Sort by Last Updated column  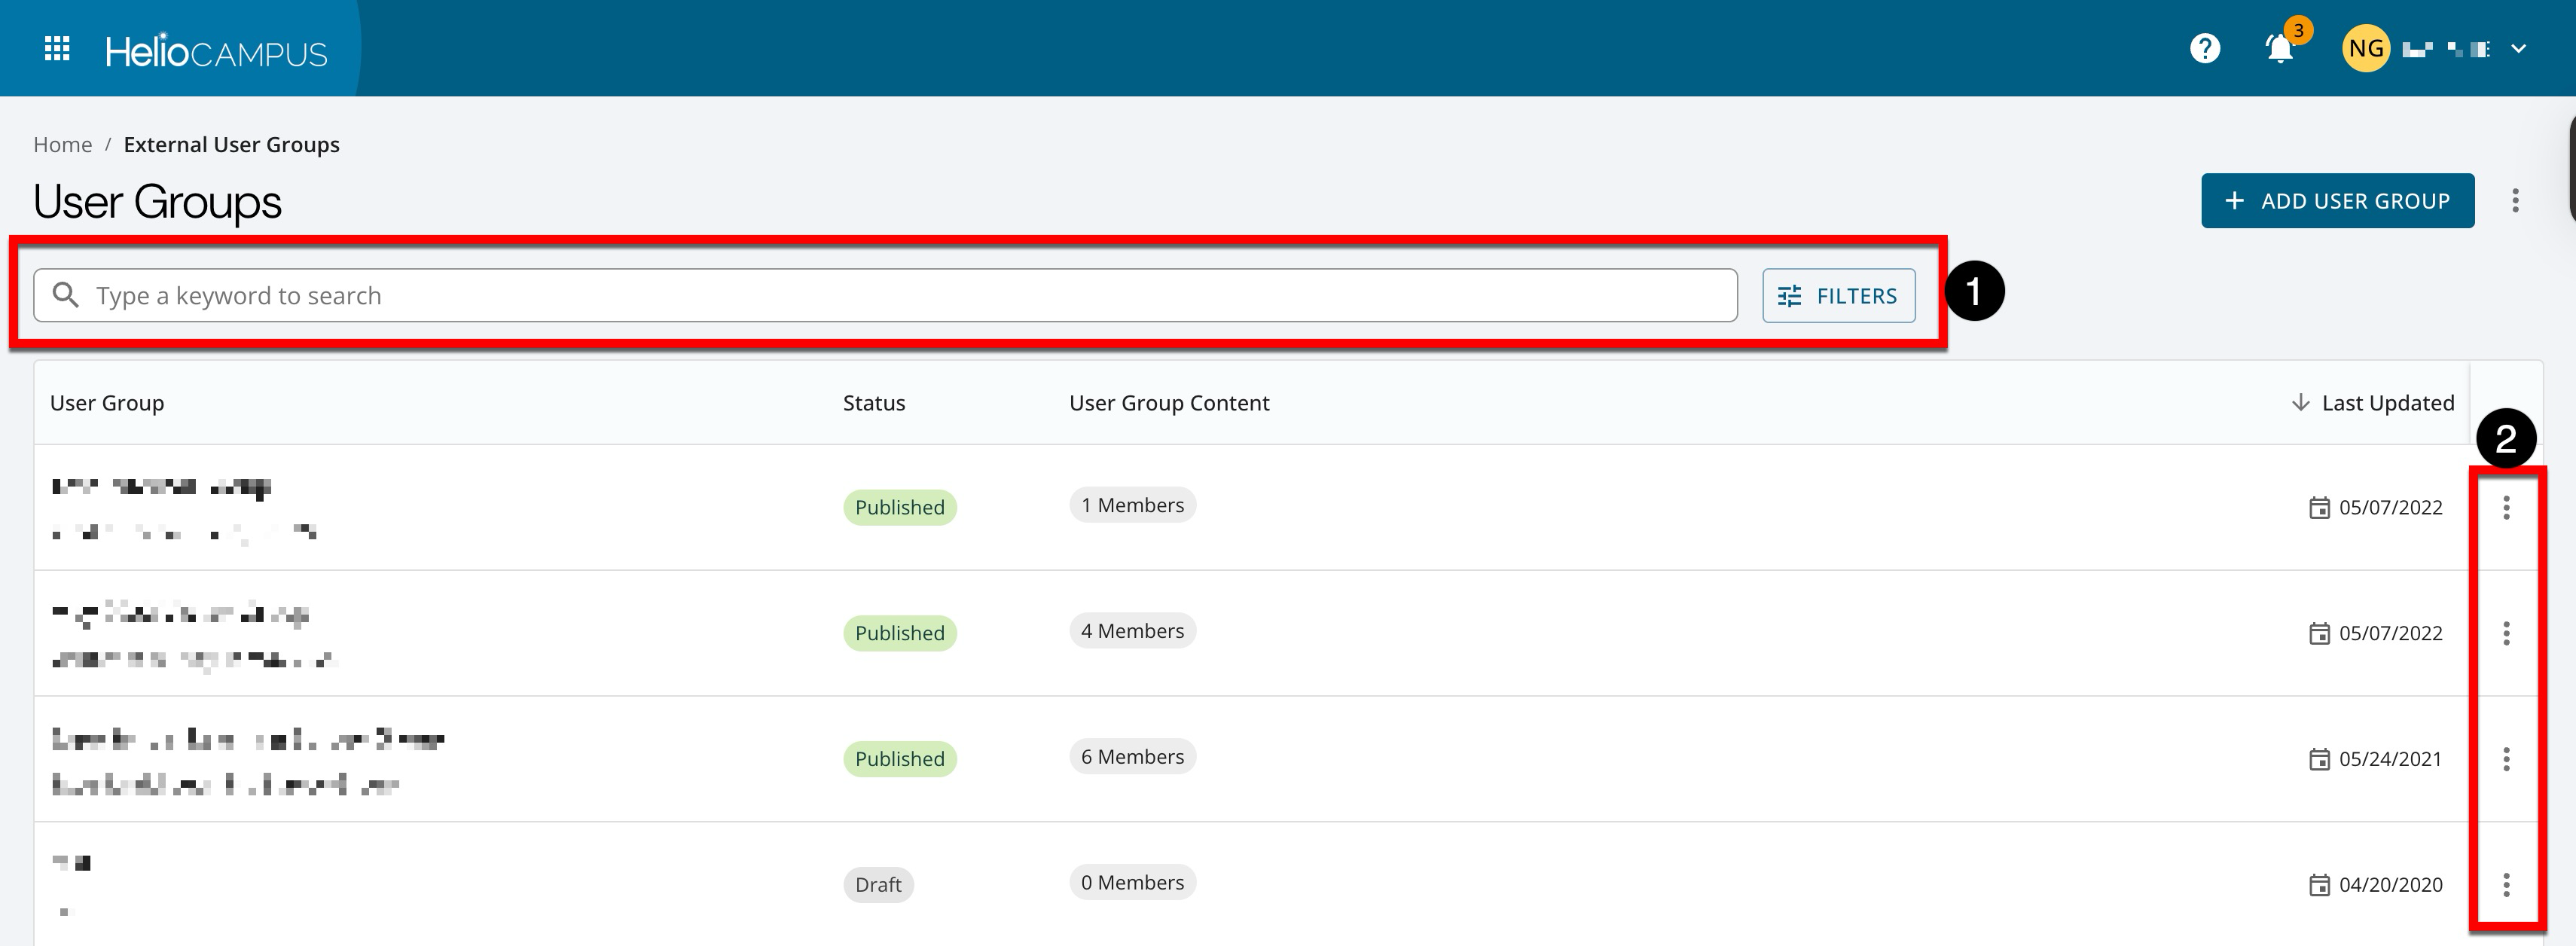[2386, 403]
